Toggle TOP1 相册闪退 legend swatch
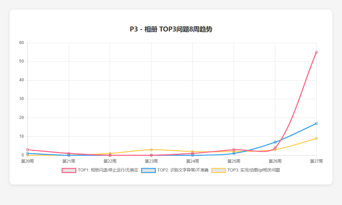Screen dimensions: 342x205 [69, 170]
